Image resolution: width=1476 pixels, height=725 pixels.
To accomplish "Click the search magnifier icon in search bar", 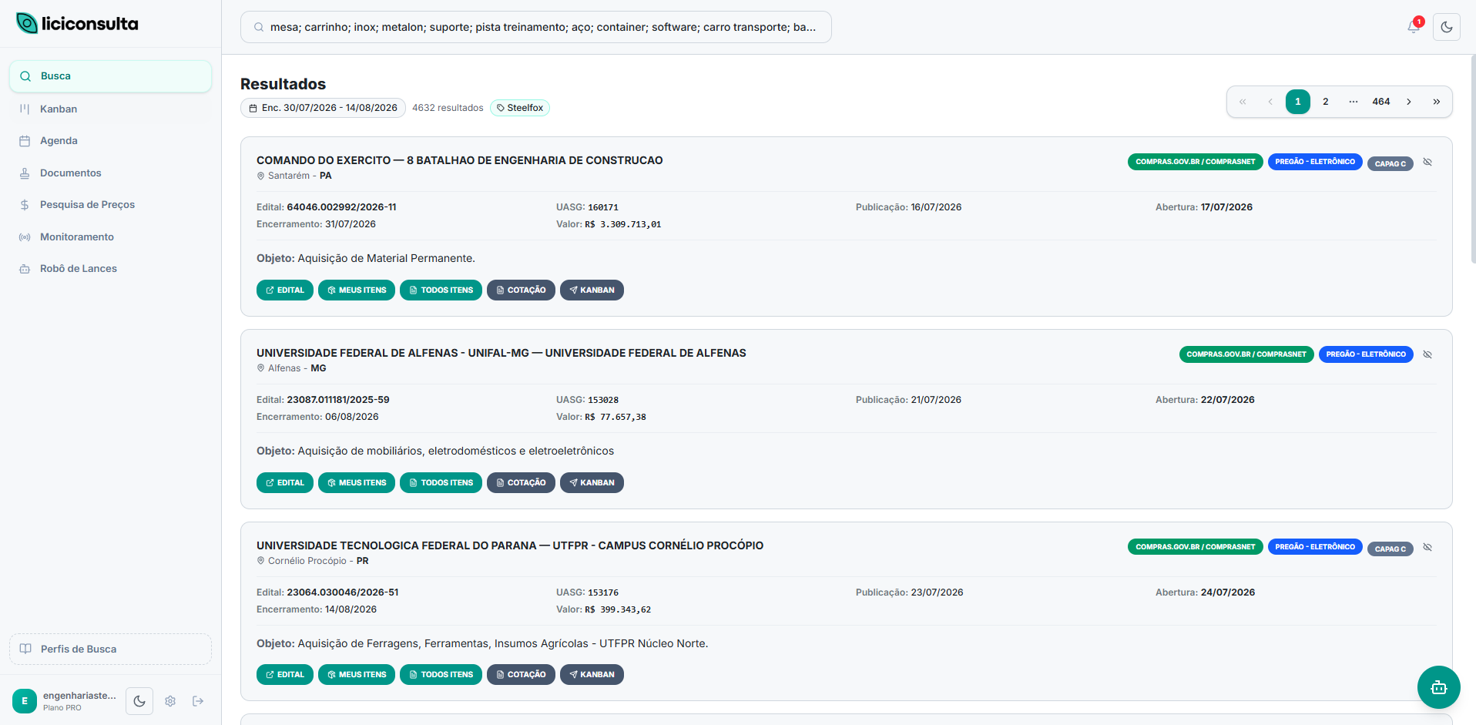I will (259, 27).
